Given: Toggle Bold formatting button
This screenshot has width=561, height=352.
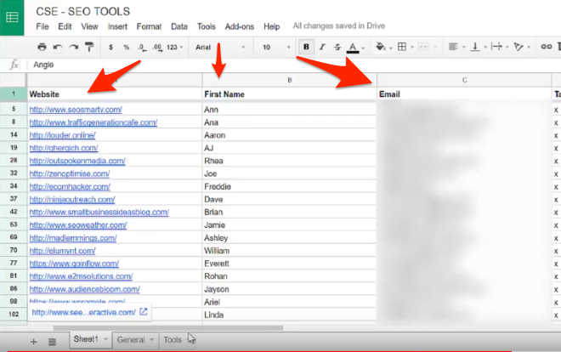Looking at the screenshot, I should point(306,47).
